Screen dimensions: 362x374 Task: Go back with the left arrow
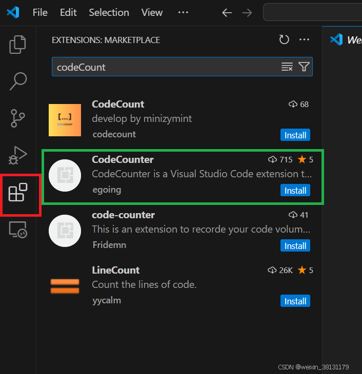point(227,13)
